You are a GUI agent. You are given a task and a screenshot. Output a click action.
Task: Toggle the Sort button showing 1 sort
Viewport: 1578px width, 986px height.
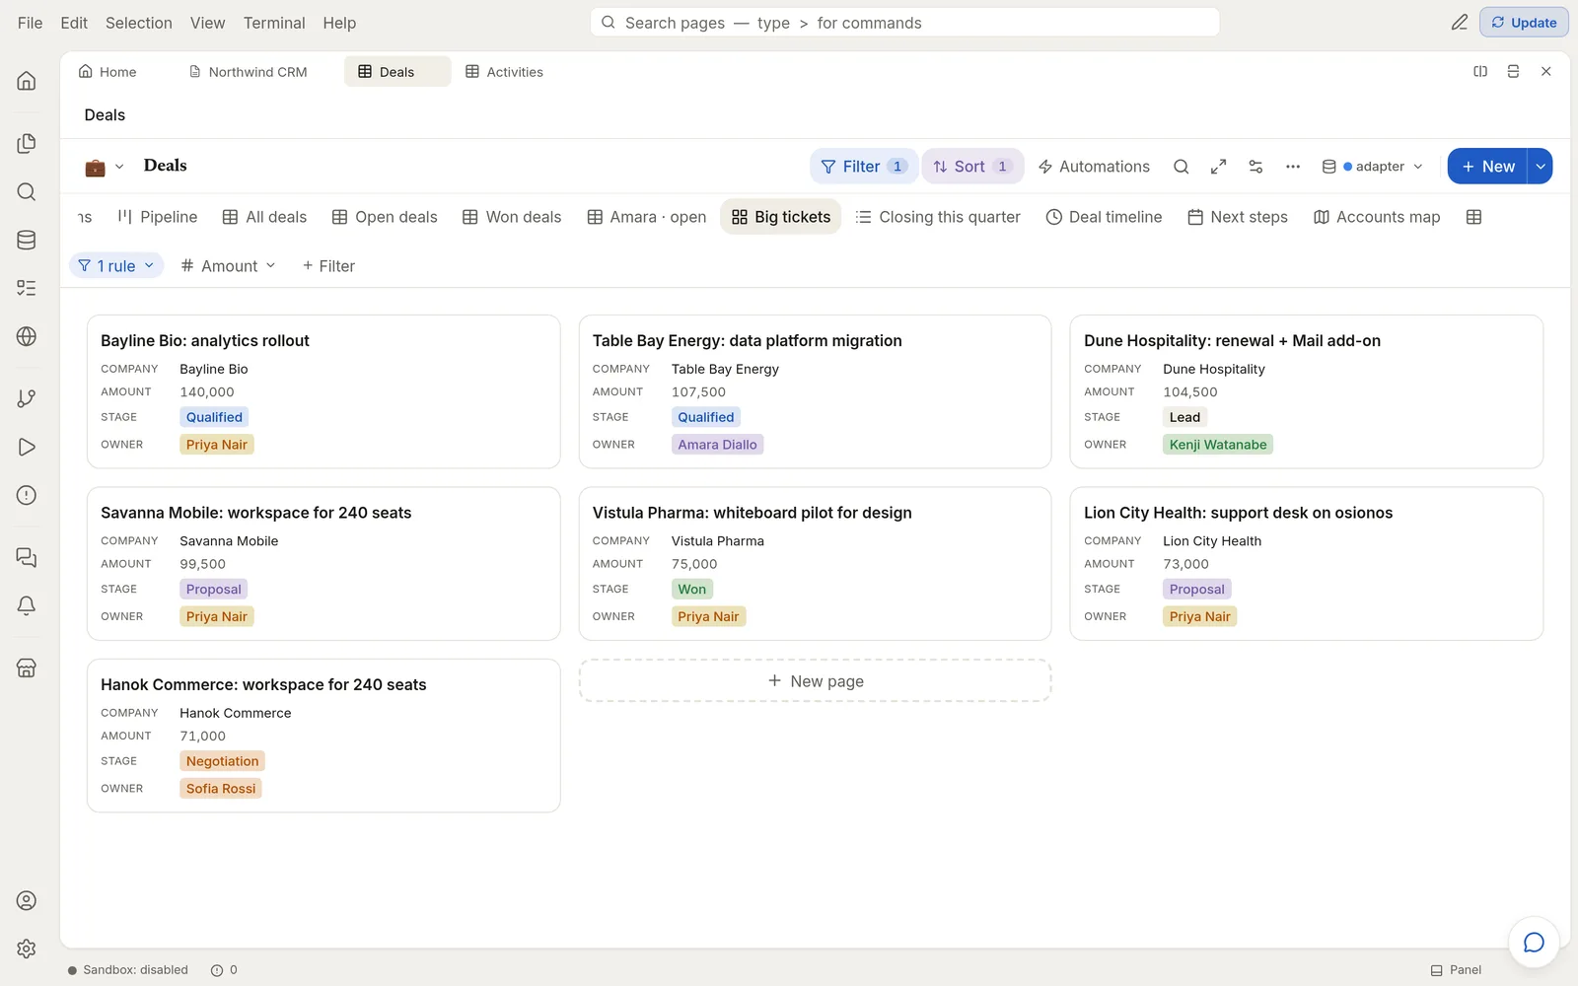972,167
